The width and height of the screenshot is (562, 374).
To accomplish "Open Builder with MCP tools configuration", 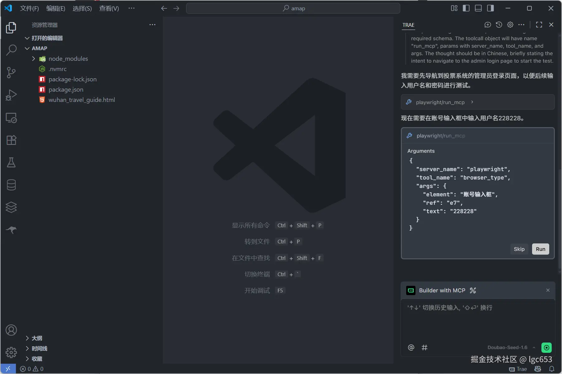I will pos(473,290).
